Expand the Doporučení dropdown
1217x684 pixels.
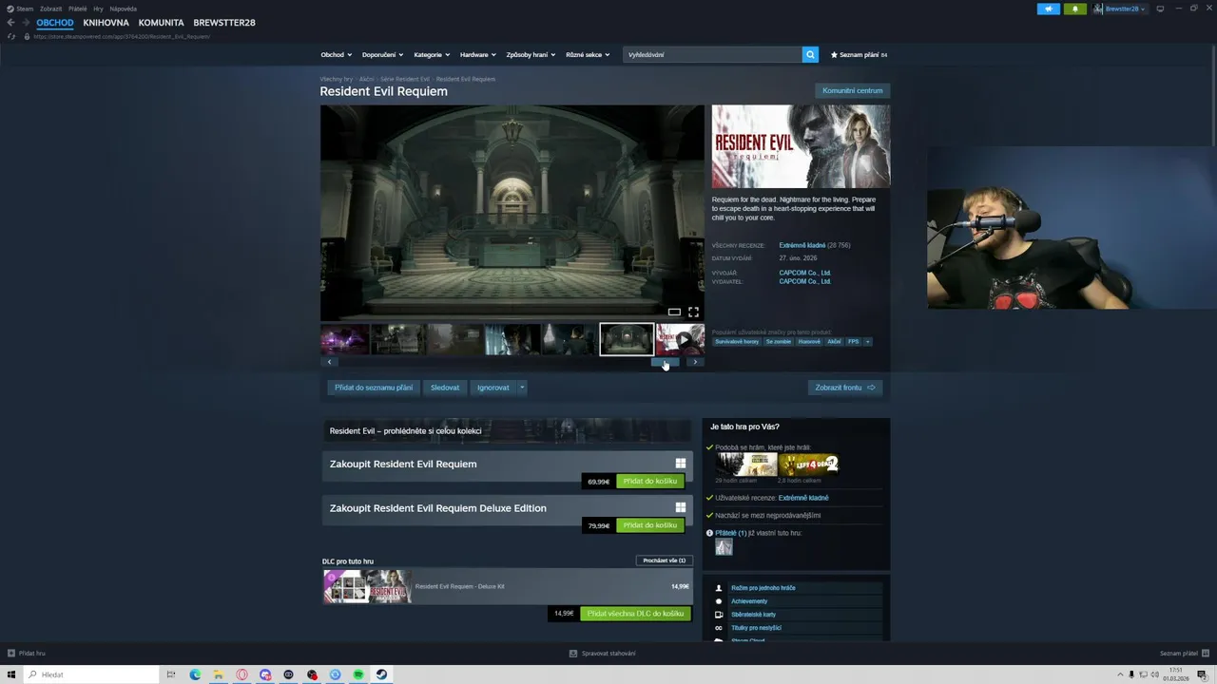(x=382, y=55)
